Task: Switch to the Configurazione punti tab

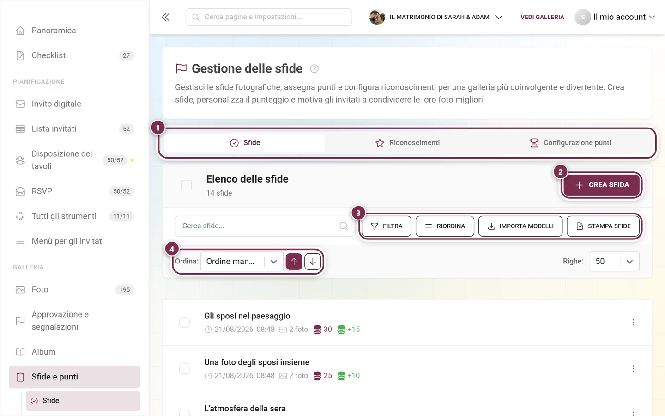Action: pyautogui.click(x=570, y=143)
